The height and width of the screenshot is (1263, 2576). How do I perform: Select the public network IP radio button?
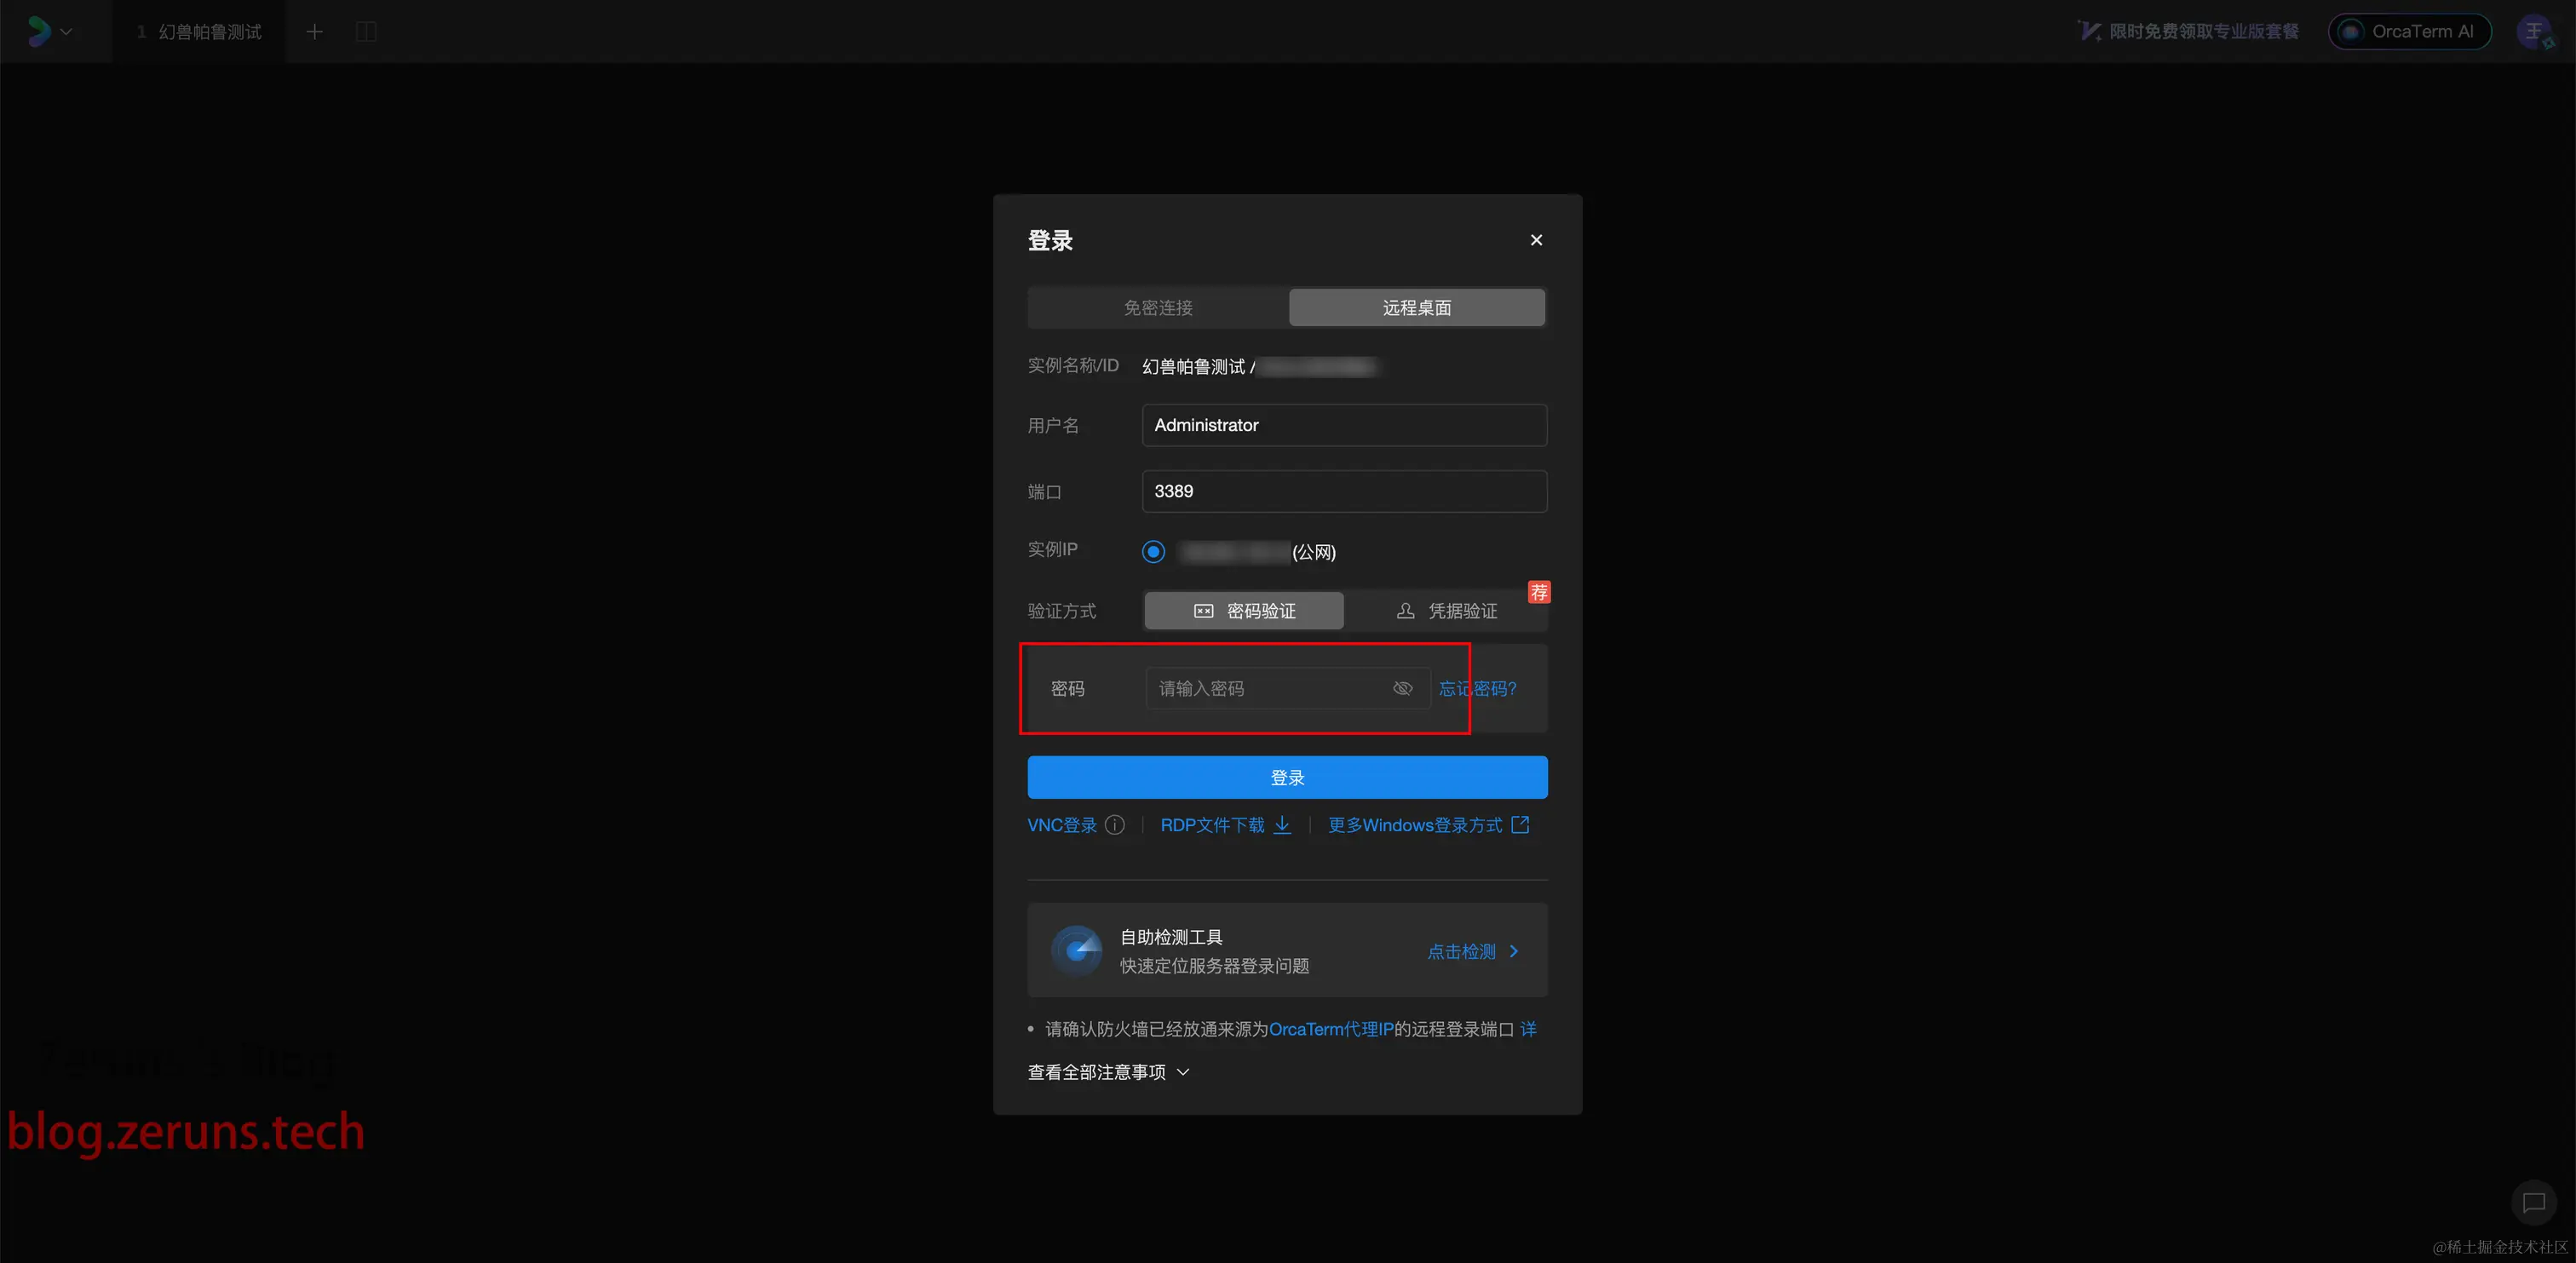[x=1153, y=552]
